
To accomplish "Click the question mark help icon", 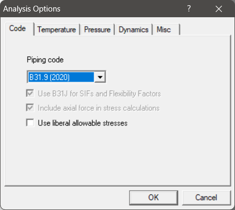I will click(189, 8).
